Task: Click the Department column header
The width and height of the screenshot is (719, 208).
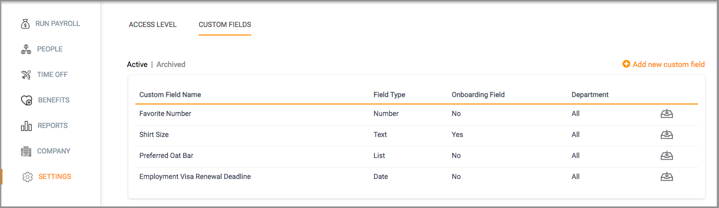Action: (590, 94)
